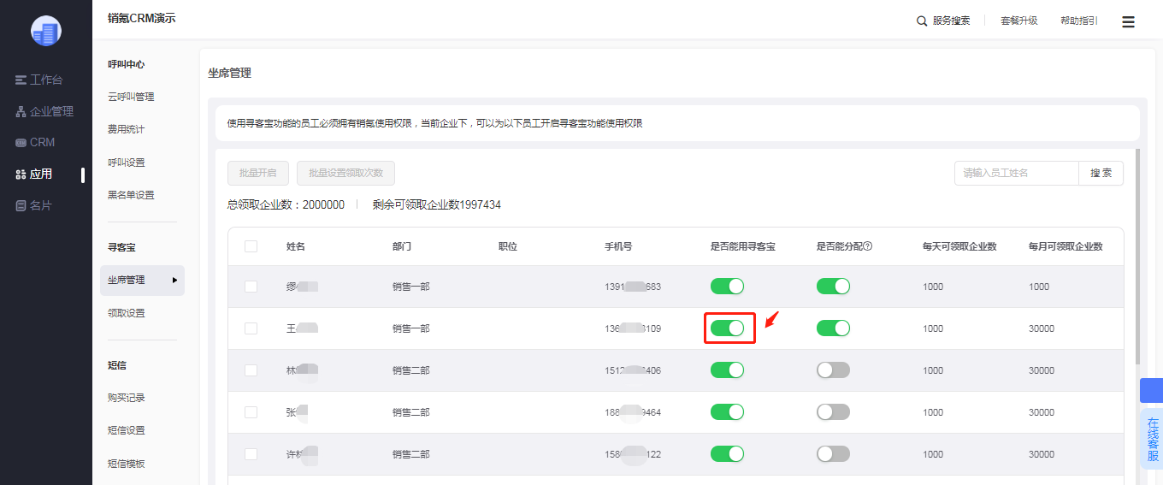This screenshot has width=1163, height=485.
Task: Toggle 是否能用寻客宝 for 缪 row
Action: (x=727, y=287)
